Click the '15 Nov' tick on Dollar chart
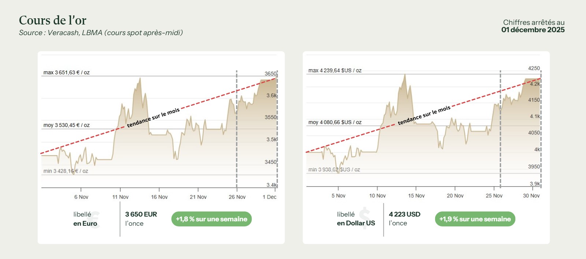The image size is (586, 259). coord(416,196)
